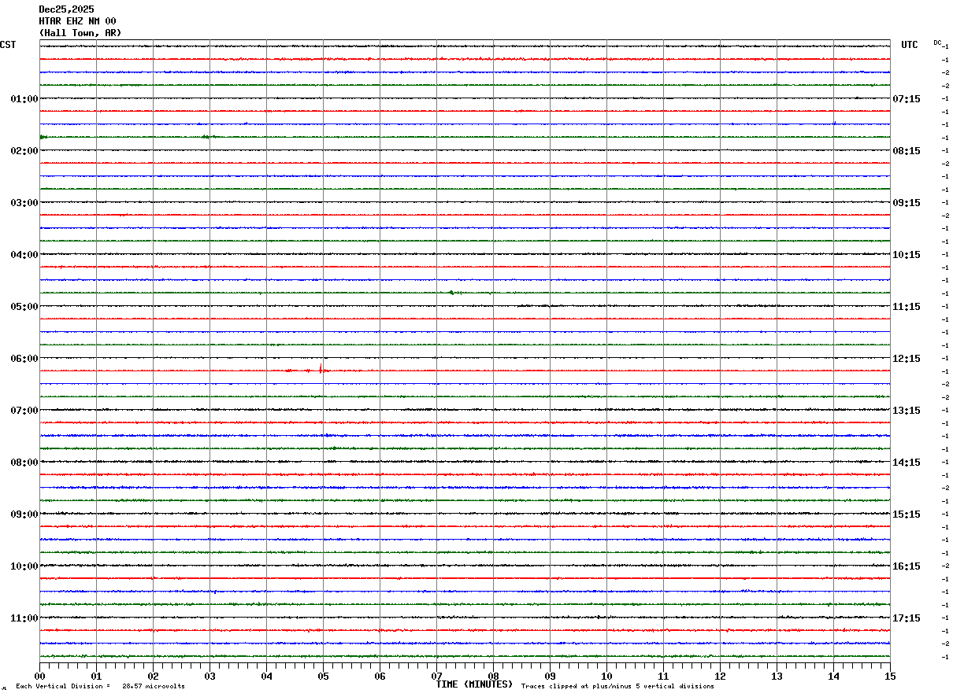Click the UTC timezone label
This screenshot has width=953, height=697.
pos(910,45)
